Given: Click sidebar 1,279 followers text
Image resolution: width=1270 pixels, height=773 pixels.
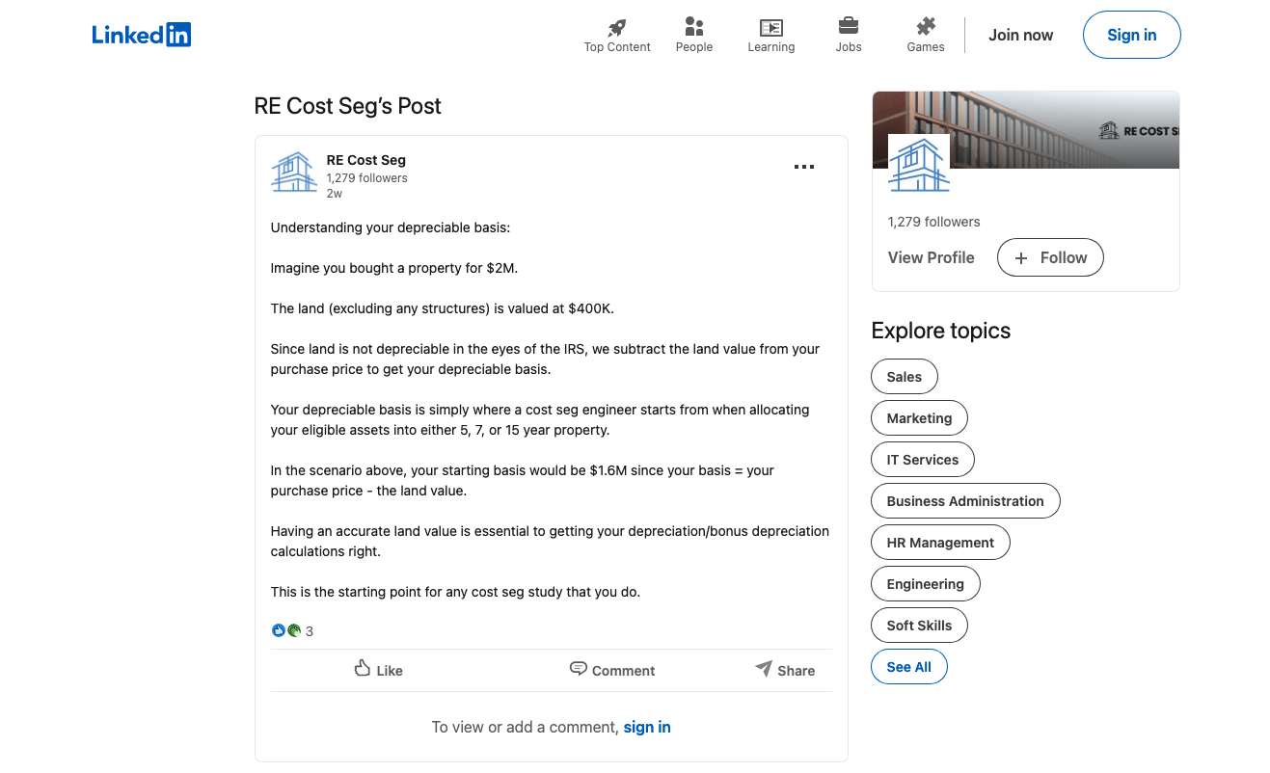Looking at the screenshot, I should (933, 222).
